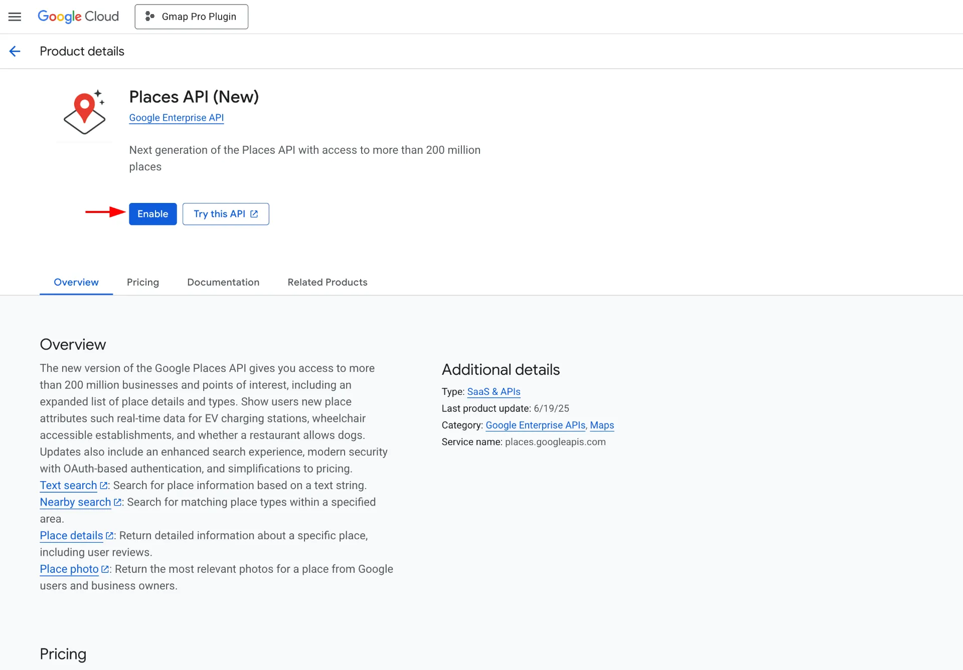The height and width of the screenshot is (670, 963).
Task: Click the project icon in Gmap Pro Plugin button
Action: coord(149,17)
